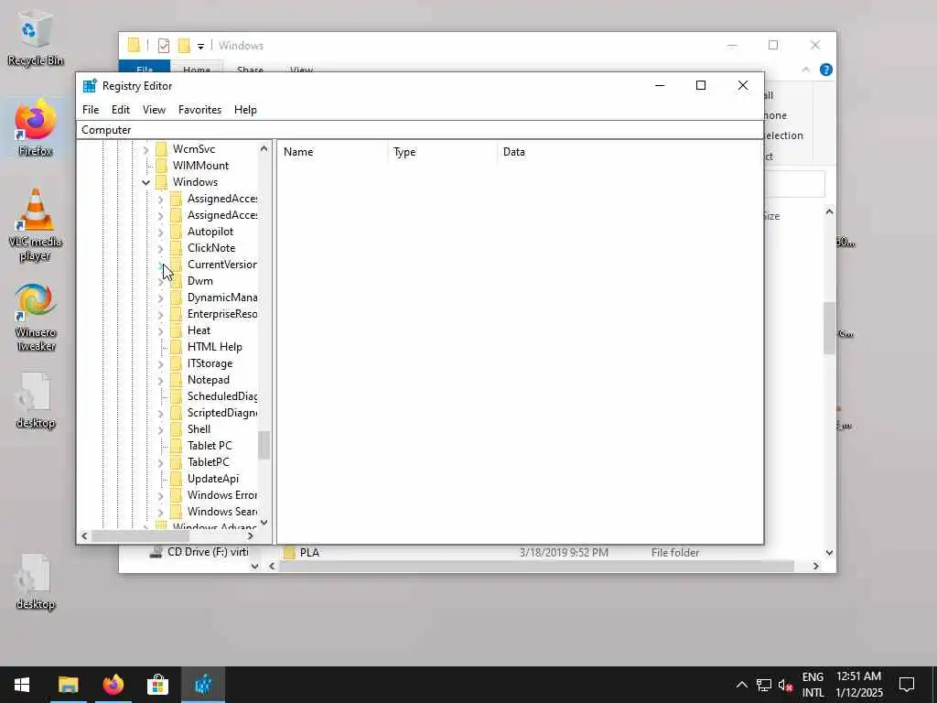Open Firefox from the taskbar

pyautogui.click(x=113, y=685)
